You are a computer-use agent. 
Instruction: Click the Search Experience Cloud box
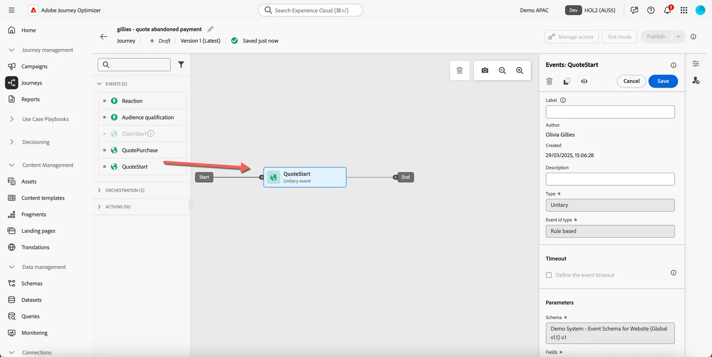pos(310,10)
